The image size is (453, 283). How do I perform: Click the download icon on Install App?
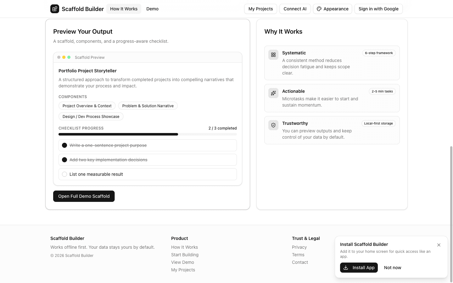click(346, 268)
